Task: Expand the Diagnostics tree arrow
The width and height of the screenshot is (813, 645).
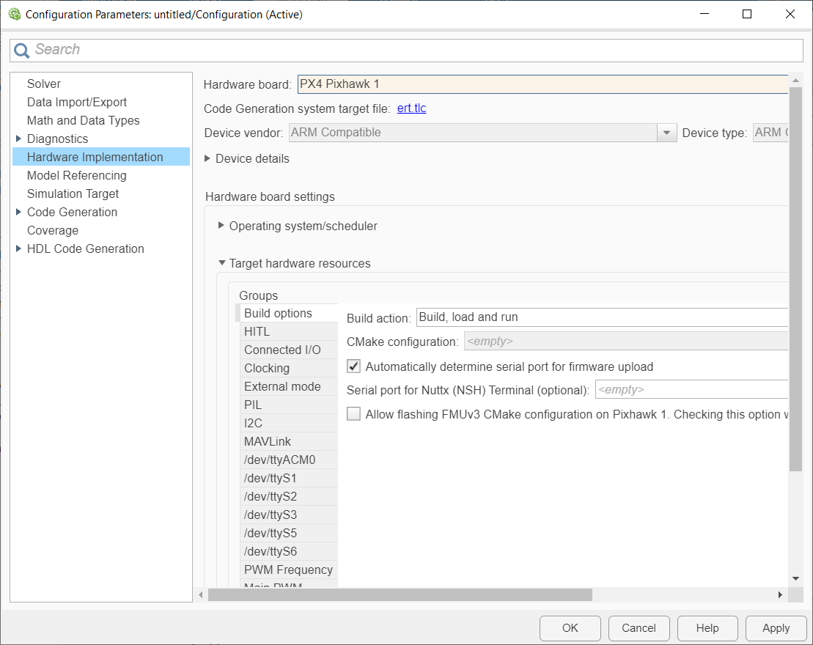Action: [18, 139]
